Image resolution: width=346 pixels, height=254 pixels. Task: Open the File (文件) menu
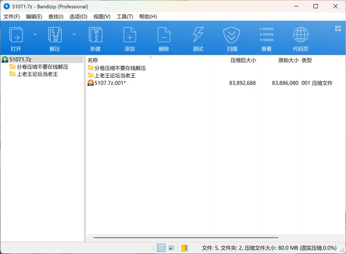[12, 16]
